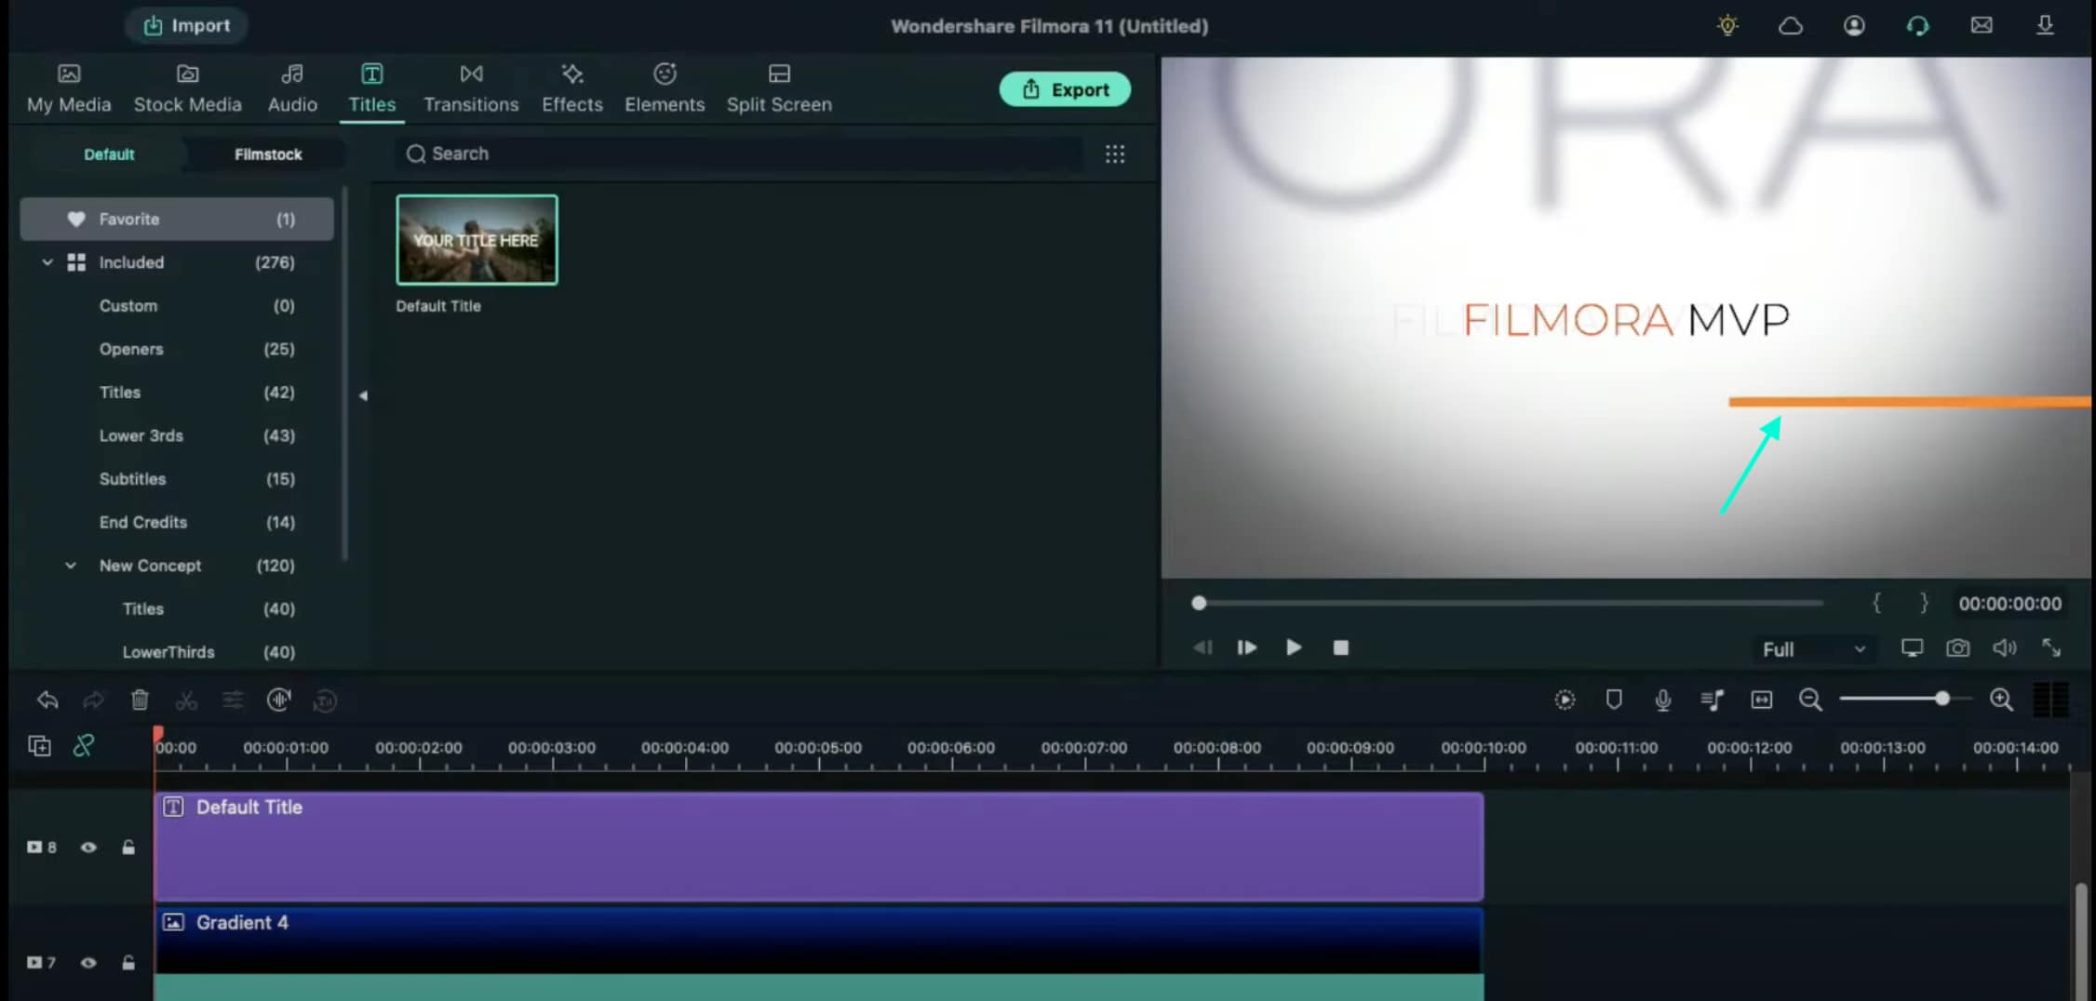The height and width of the screenshot is (1001, 2096).
Task: Open the tips lightbulb icon
Action: coord(1727,26)
